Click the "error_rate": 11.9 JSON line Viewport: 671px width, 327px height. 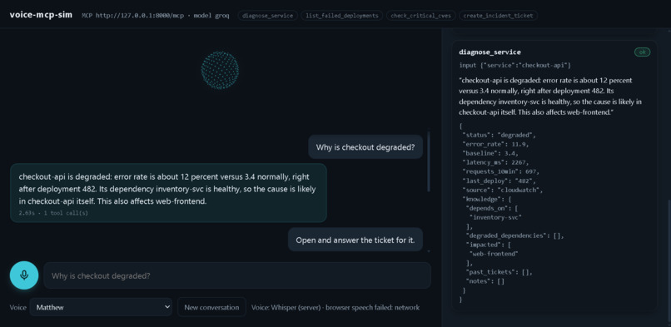(495, 144)
